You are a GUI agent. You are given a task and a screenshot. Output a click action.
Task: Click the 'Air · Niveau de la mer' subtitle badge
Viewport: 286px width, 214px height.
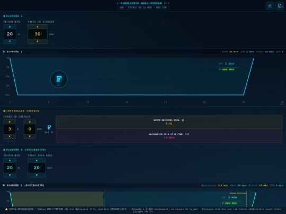tap(143, 7)
